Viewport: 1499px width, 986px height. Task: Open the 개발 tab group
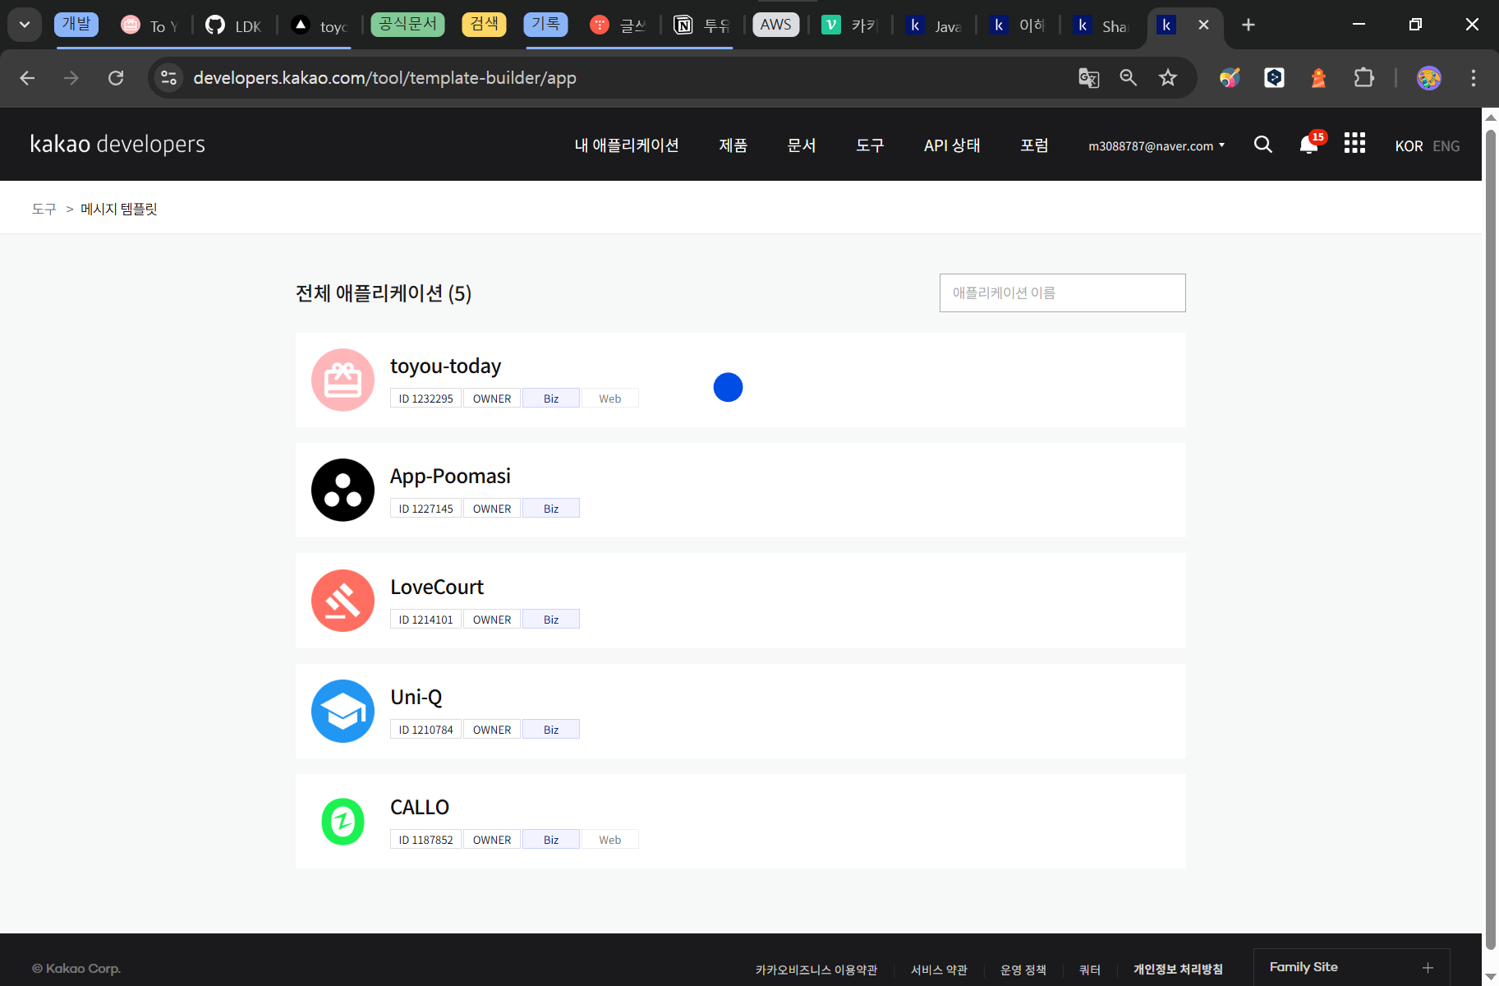76,25
